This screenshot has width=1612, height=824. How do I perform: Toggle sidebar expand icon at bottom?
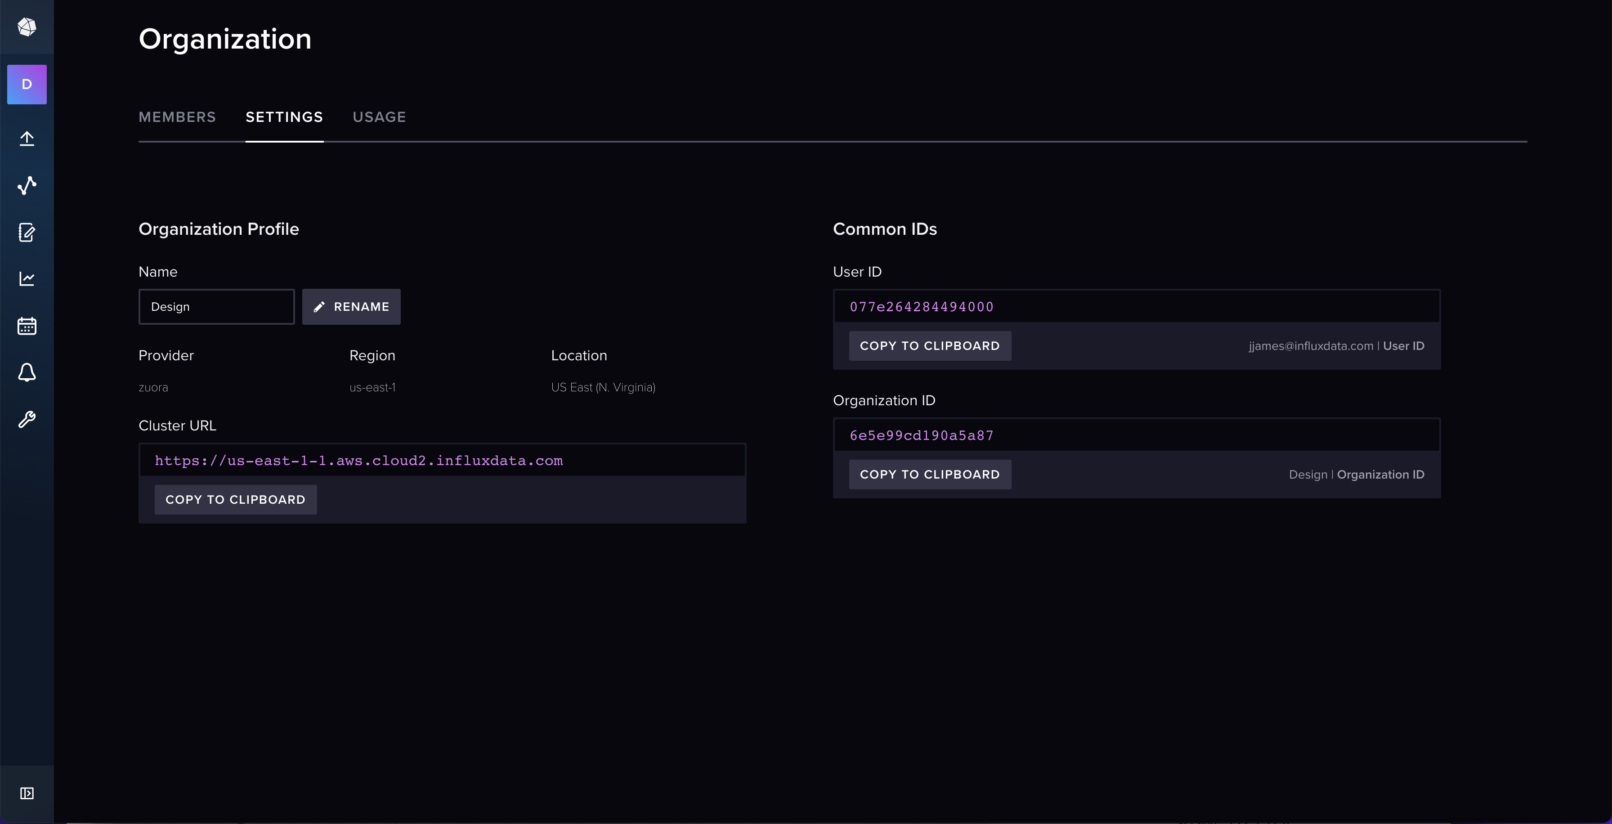[x=27, y=793]
